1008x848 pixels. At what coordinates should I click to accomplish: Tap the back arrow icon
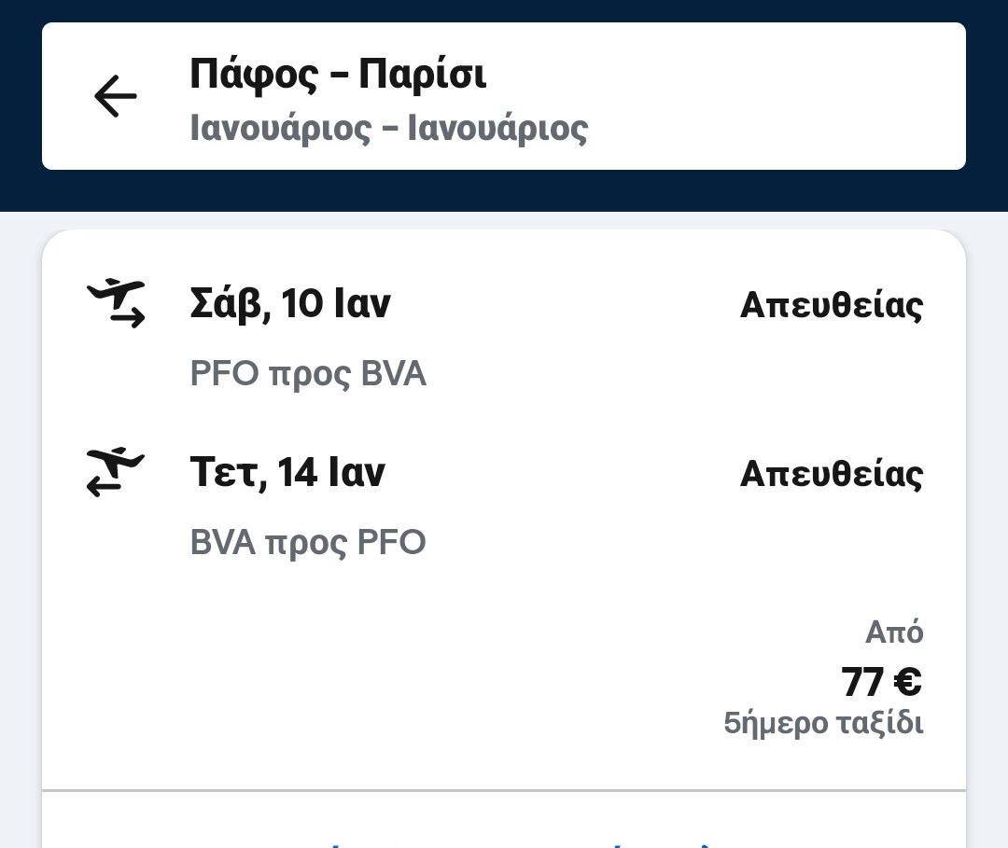point(115,96)
